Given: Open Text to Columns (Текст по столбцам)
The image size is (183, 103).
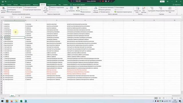Looking at the screenshot, I should (96, 10).
